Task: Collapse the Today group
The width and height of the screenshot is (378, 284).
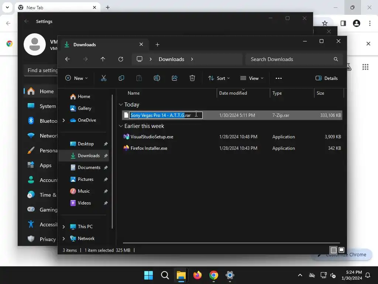Action: tap(121, 105)
